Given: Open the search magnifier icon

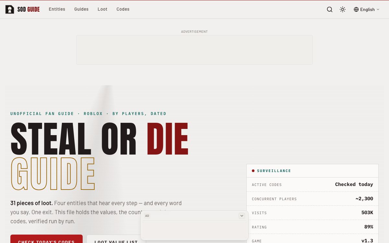Looking at the screenshot, I should (x=330, y=9).
